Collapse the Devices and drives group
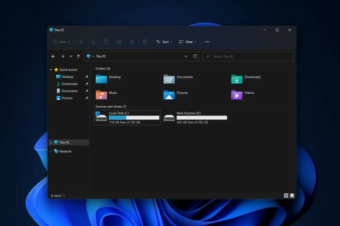The image size is (340, 226). tap(93, 107)
